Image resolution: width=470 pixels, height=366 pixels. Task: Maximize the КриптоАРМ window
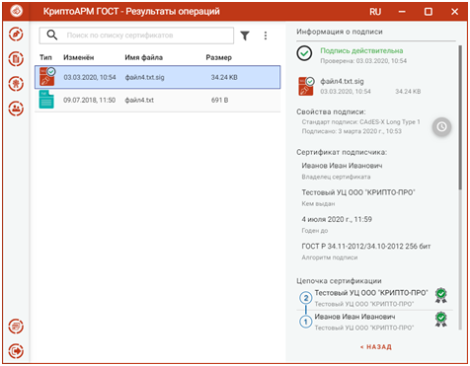429,12
